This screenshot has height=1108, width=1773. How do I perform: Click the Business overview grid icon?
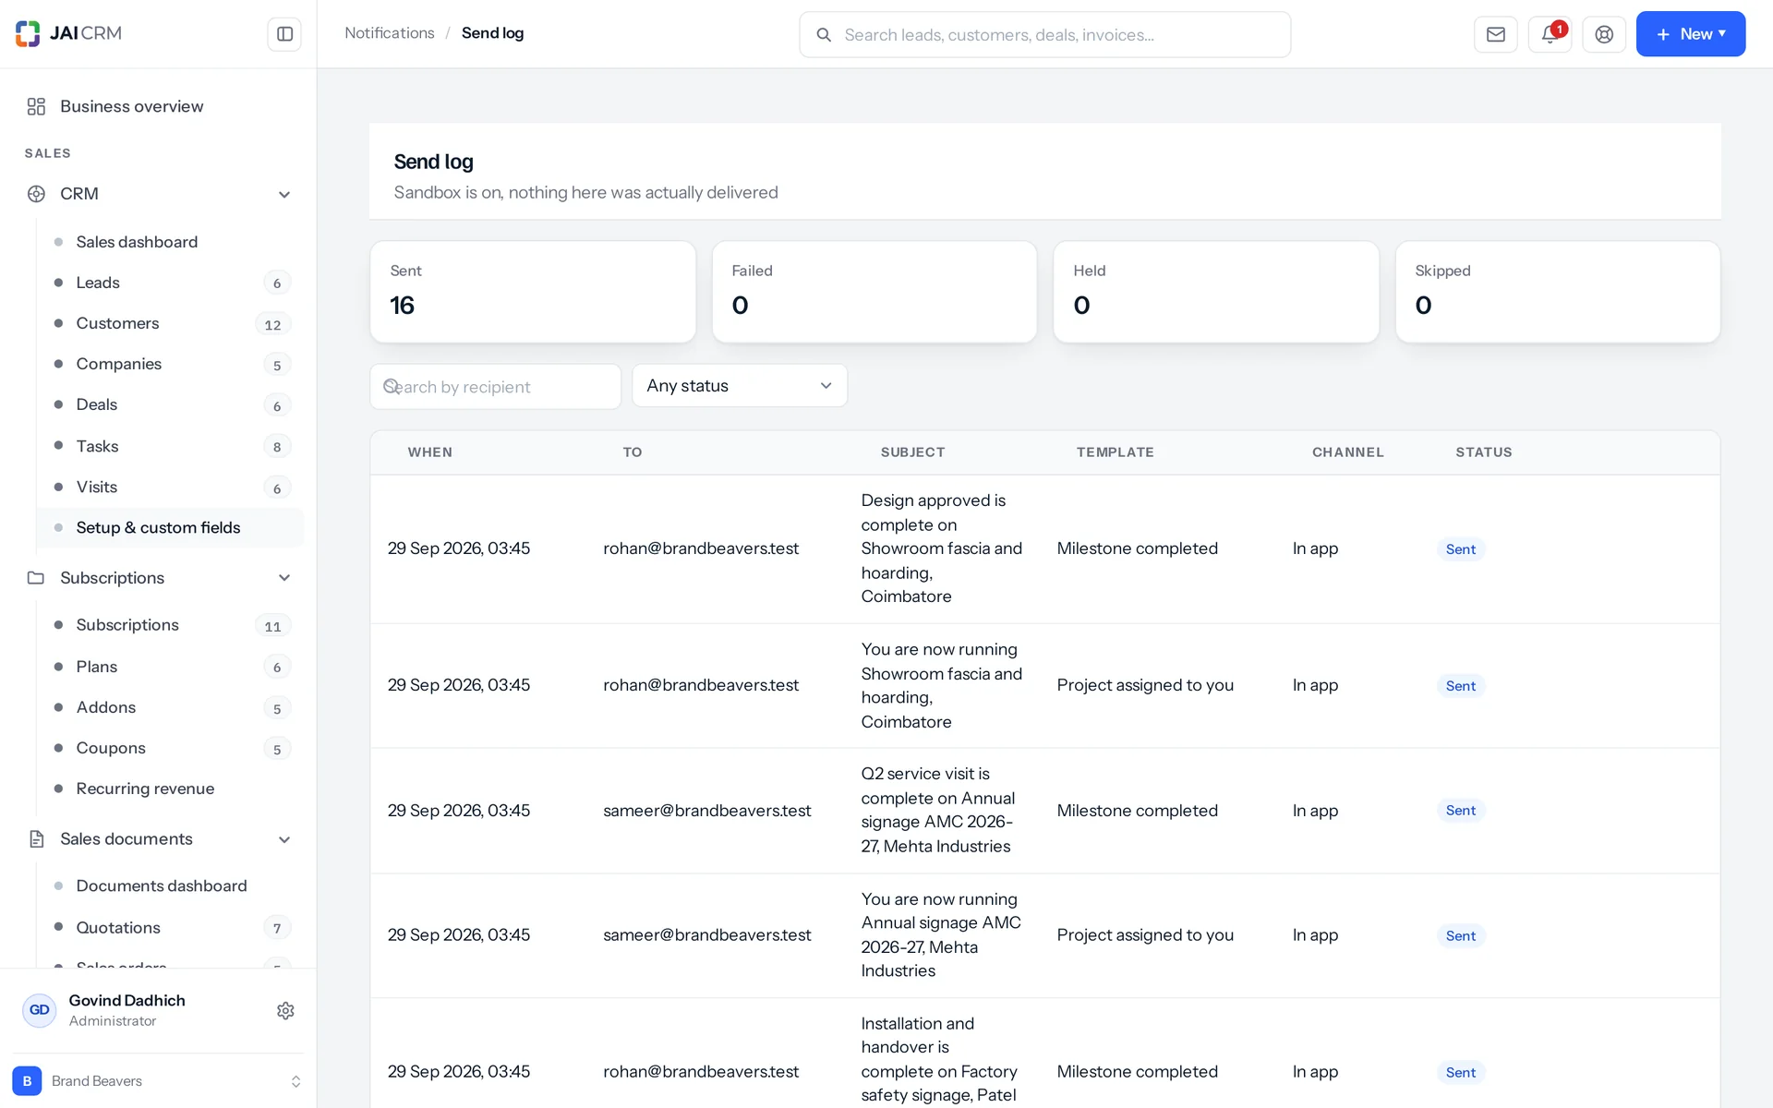pyautogui.click(x=36, y=106)
